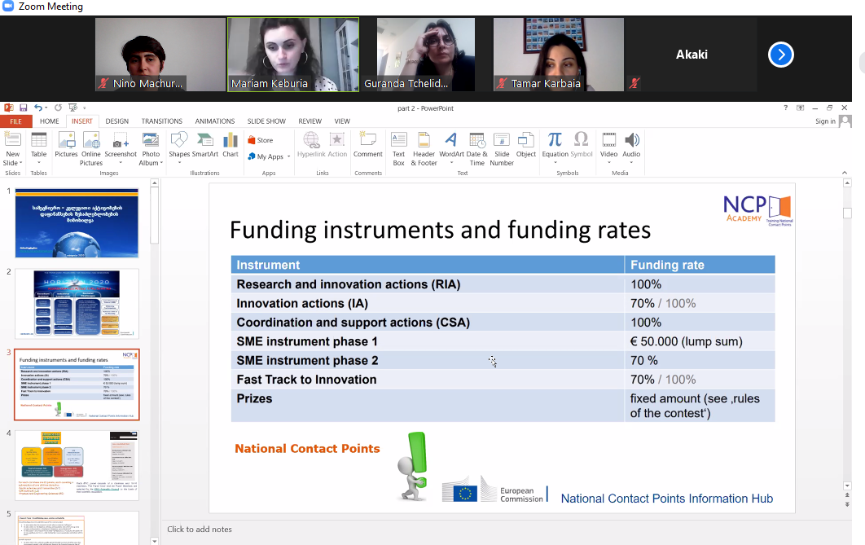Click the Save icon in quick access toolbar

(x=23, y=108)
